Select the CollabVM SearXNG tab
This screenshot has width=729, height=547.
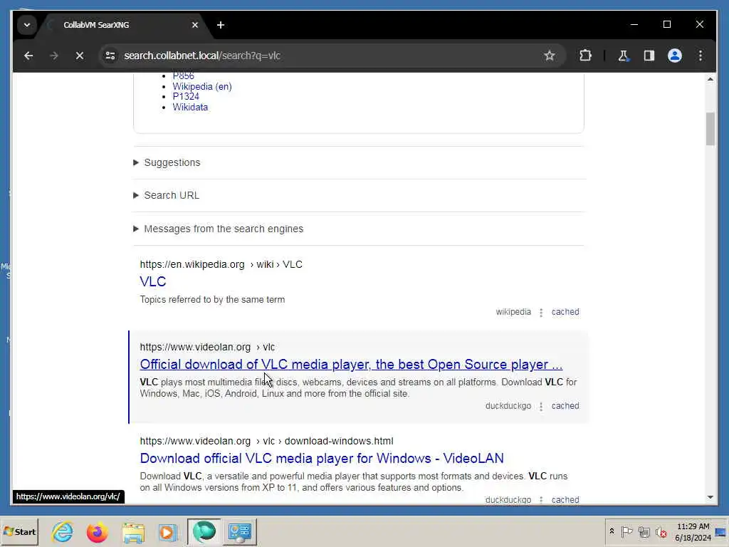click(x=123, y=25)
